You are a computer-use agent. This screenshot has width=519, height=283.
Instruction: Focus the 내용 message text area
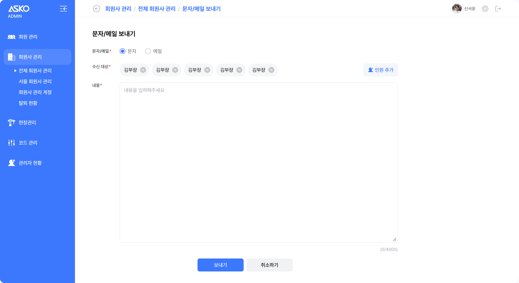[x=258, y=162]
